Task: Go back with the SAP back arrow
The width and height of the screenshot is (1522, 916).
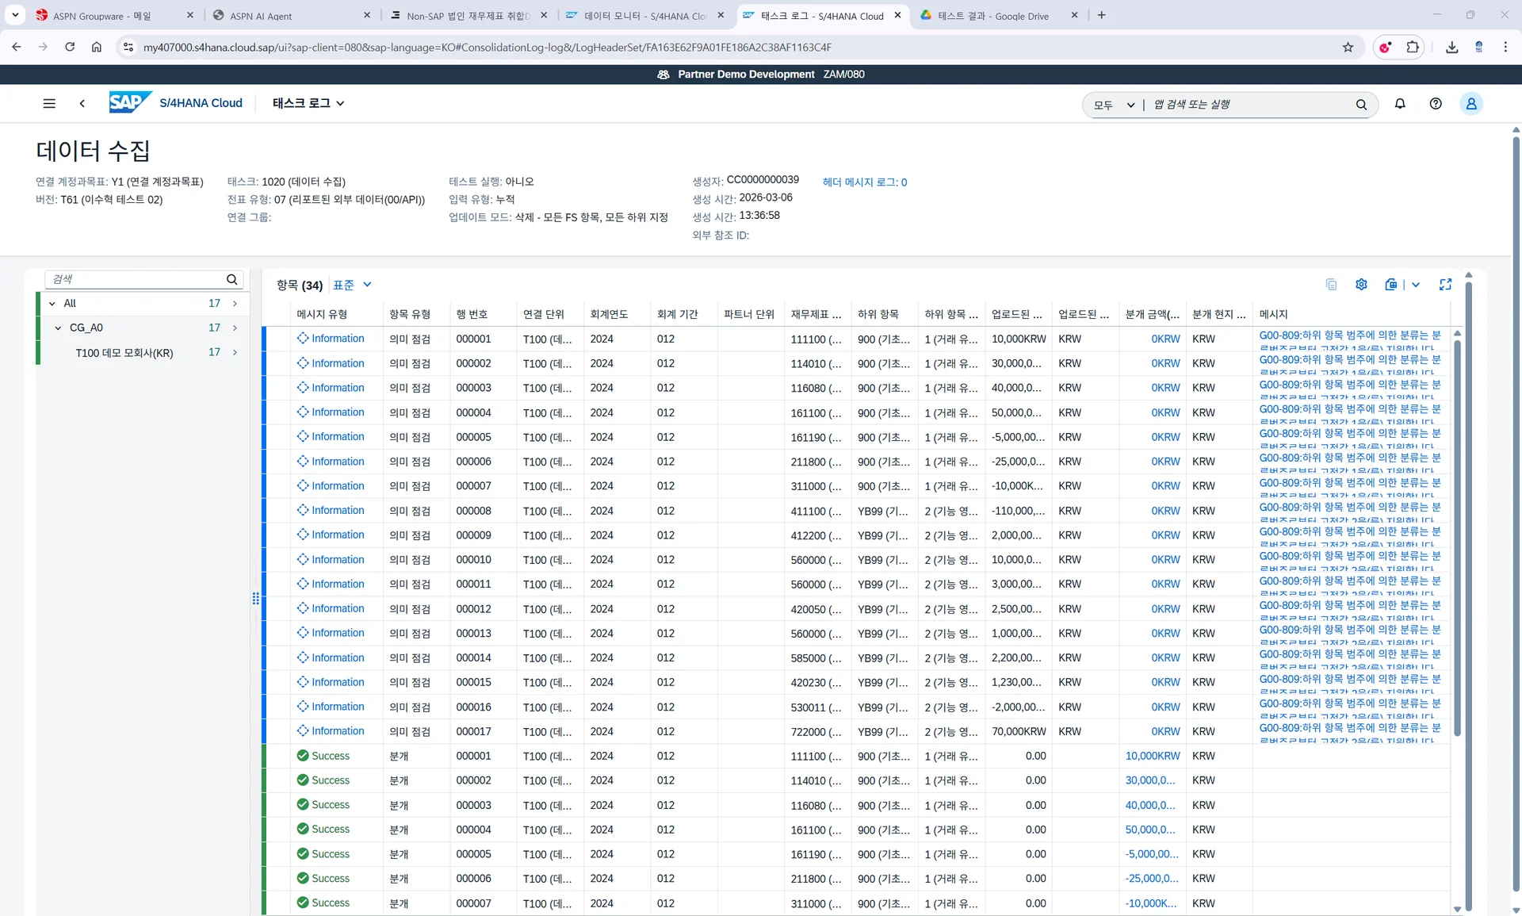Action: [82, 104]
